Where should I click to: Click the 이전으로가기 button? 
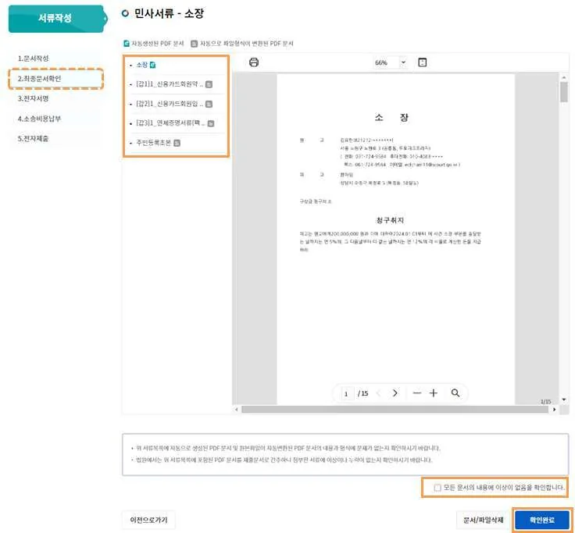(148, 521)
